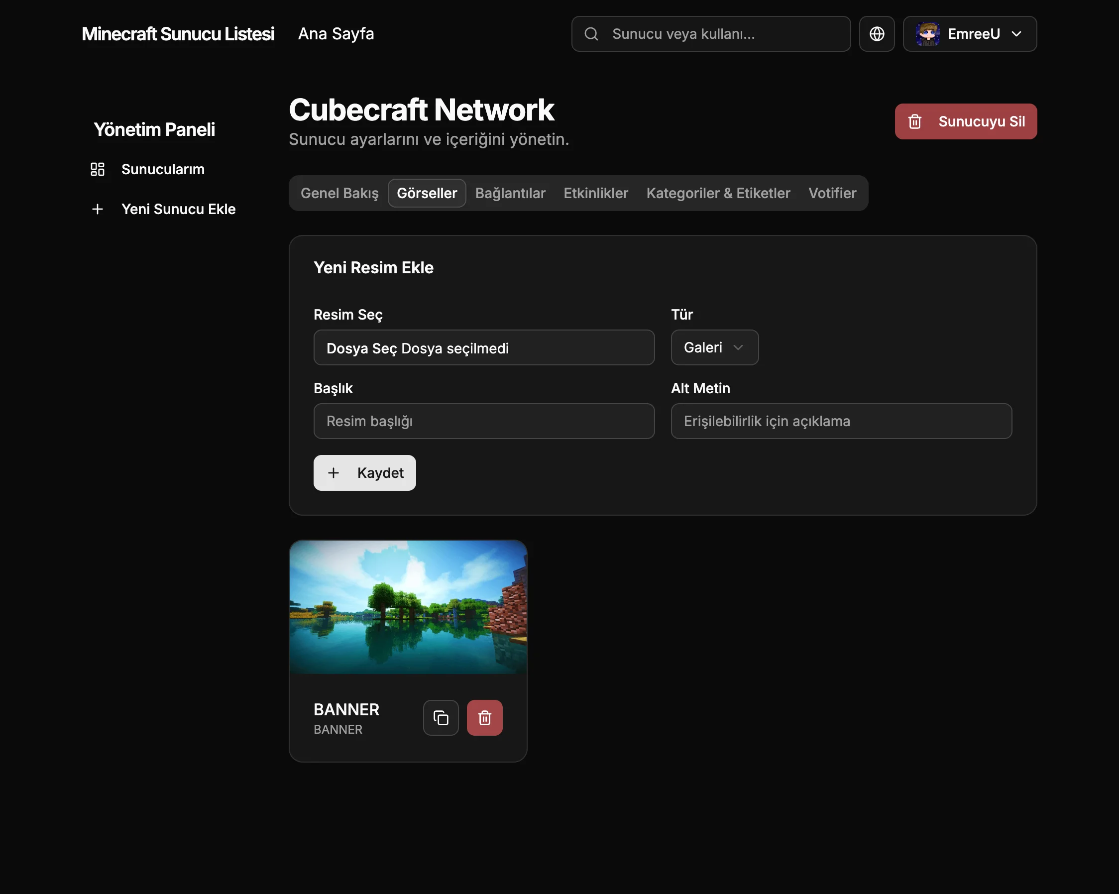This screenshot has width=1119, height=894.
Task: Copy the BANNER image link
Action: [441, 717]
